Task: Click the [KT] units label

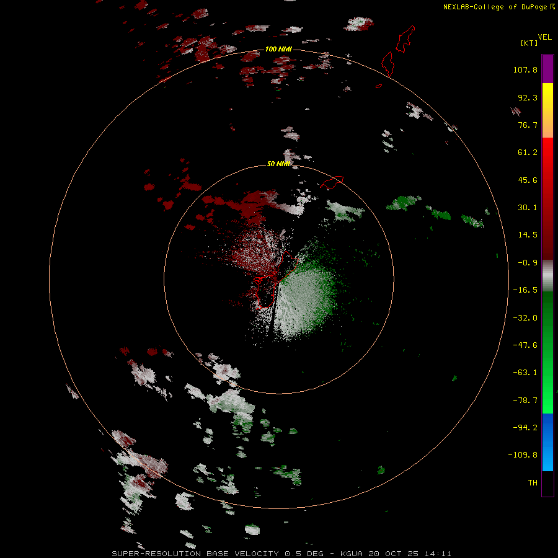Action: [529, 43]
